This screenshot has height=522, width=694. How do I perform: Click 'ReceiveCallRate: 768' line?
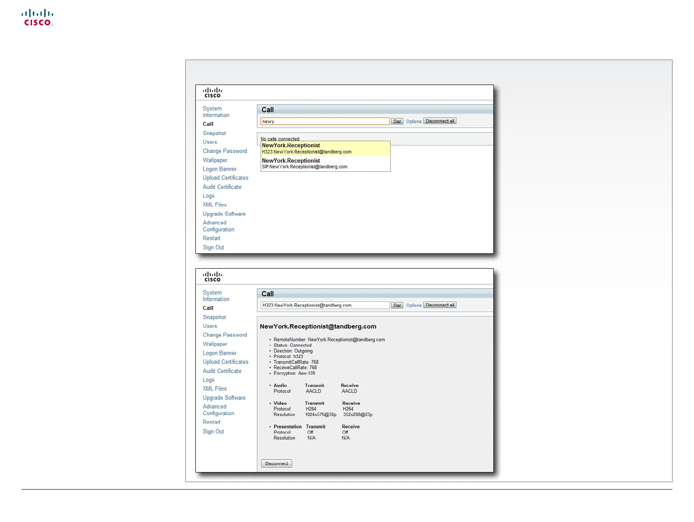point(295,368)
